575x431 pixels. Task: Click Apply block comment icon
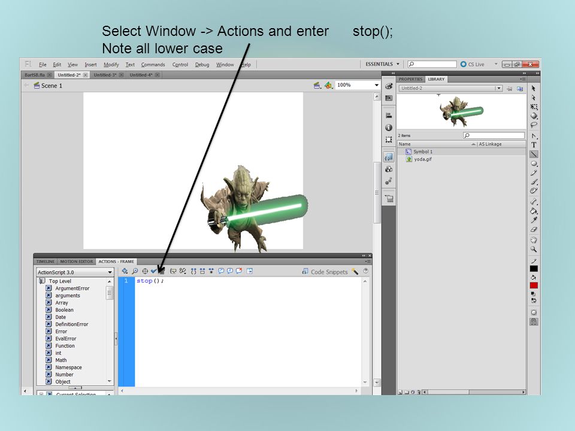point(221,271)
